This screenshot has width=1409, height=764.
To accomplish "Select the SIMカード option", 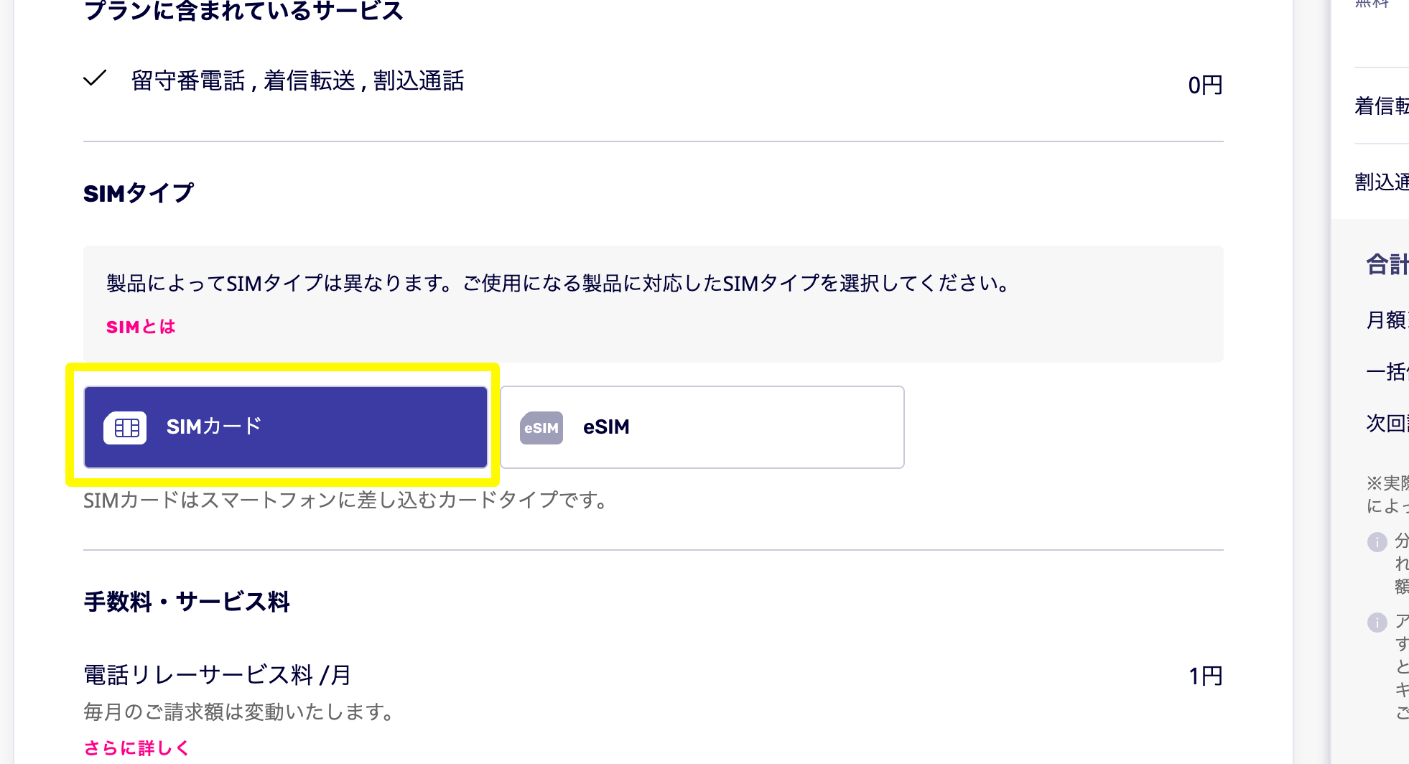I will [x=286, y=427].
